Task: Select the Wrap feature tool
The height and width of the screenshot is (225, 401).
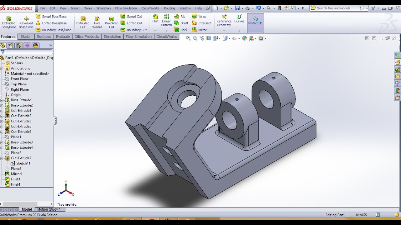Action: tap(199, 16)
